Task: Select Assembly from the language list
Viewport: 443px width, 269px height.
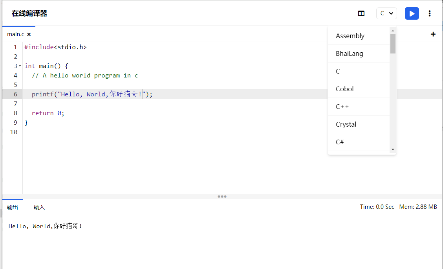Action: 350,36
